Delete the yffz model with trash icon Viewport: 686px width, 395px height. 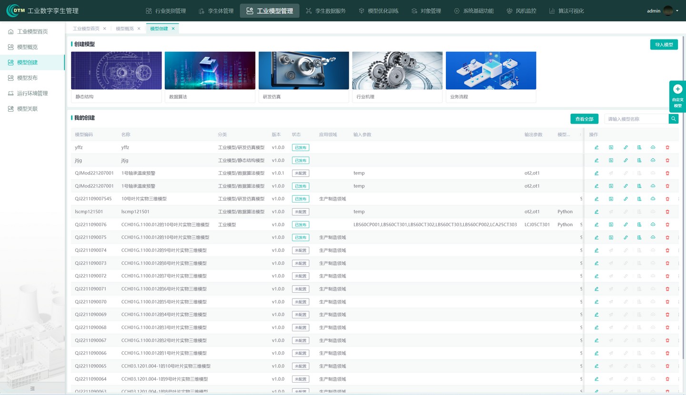667,147
